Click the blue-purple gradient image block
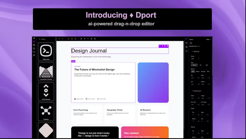The width and height of the screenshot is (246, 139). pyautogui.click(x=153, y=83)
